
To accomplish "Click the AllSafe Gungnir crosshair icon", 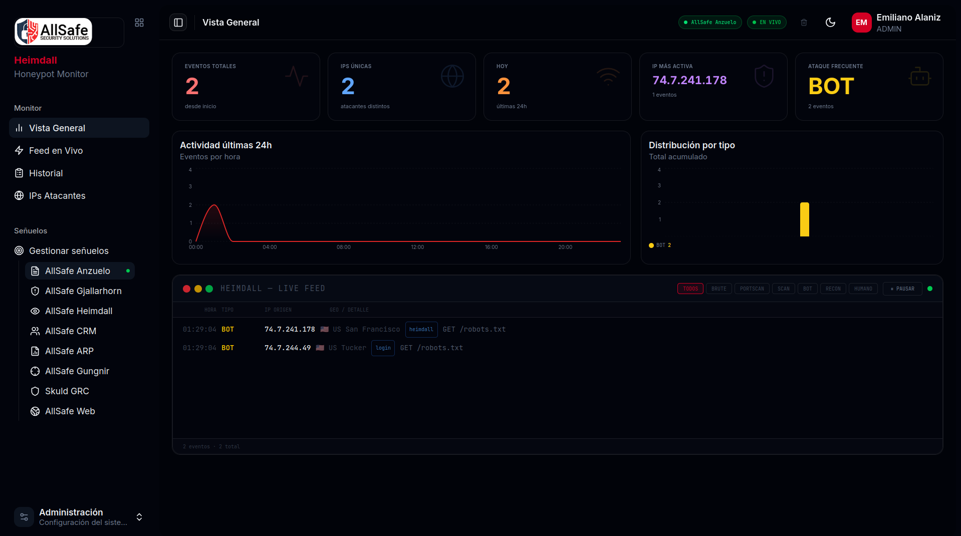I will tap(35, 371).
